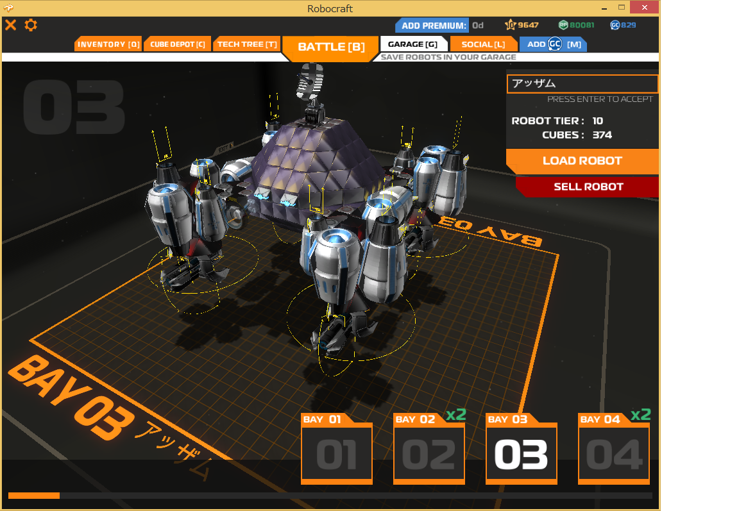Click the green RP currency icon

click(563, 25)
